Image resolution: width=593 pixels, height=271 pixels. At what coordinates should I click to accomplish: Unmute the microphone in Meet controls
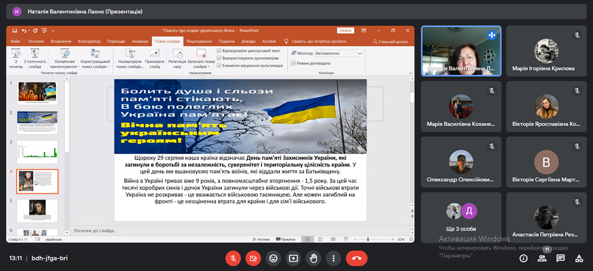point(233,258)
